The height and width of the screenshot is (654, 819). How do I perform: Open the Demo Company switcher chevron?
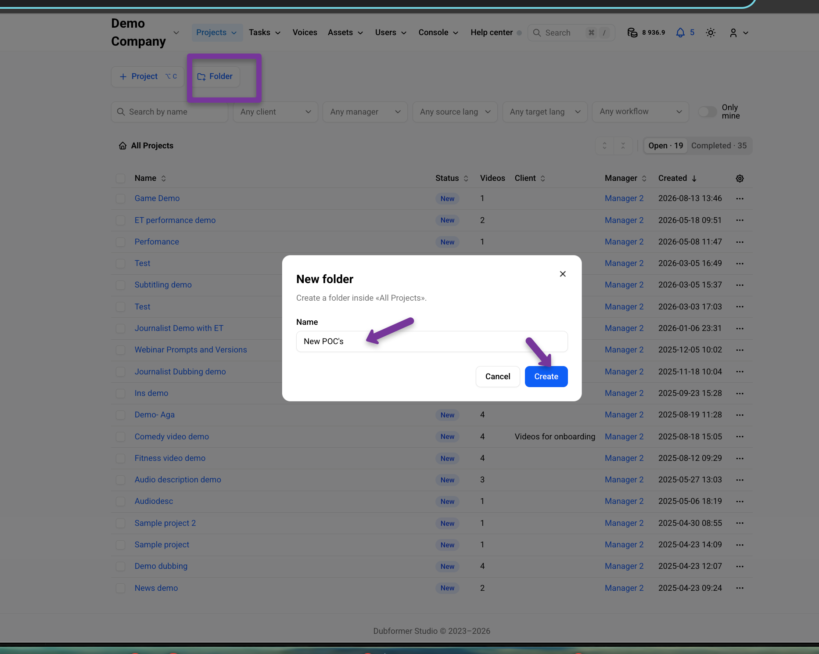tap(176, 32)
